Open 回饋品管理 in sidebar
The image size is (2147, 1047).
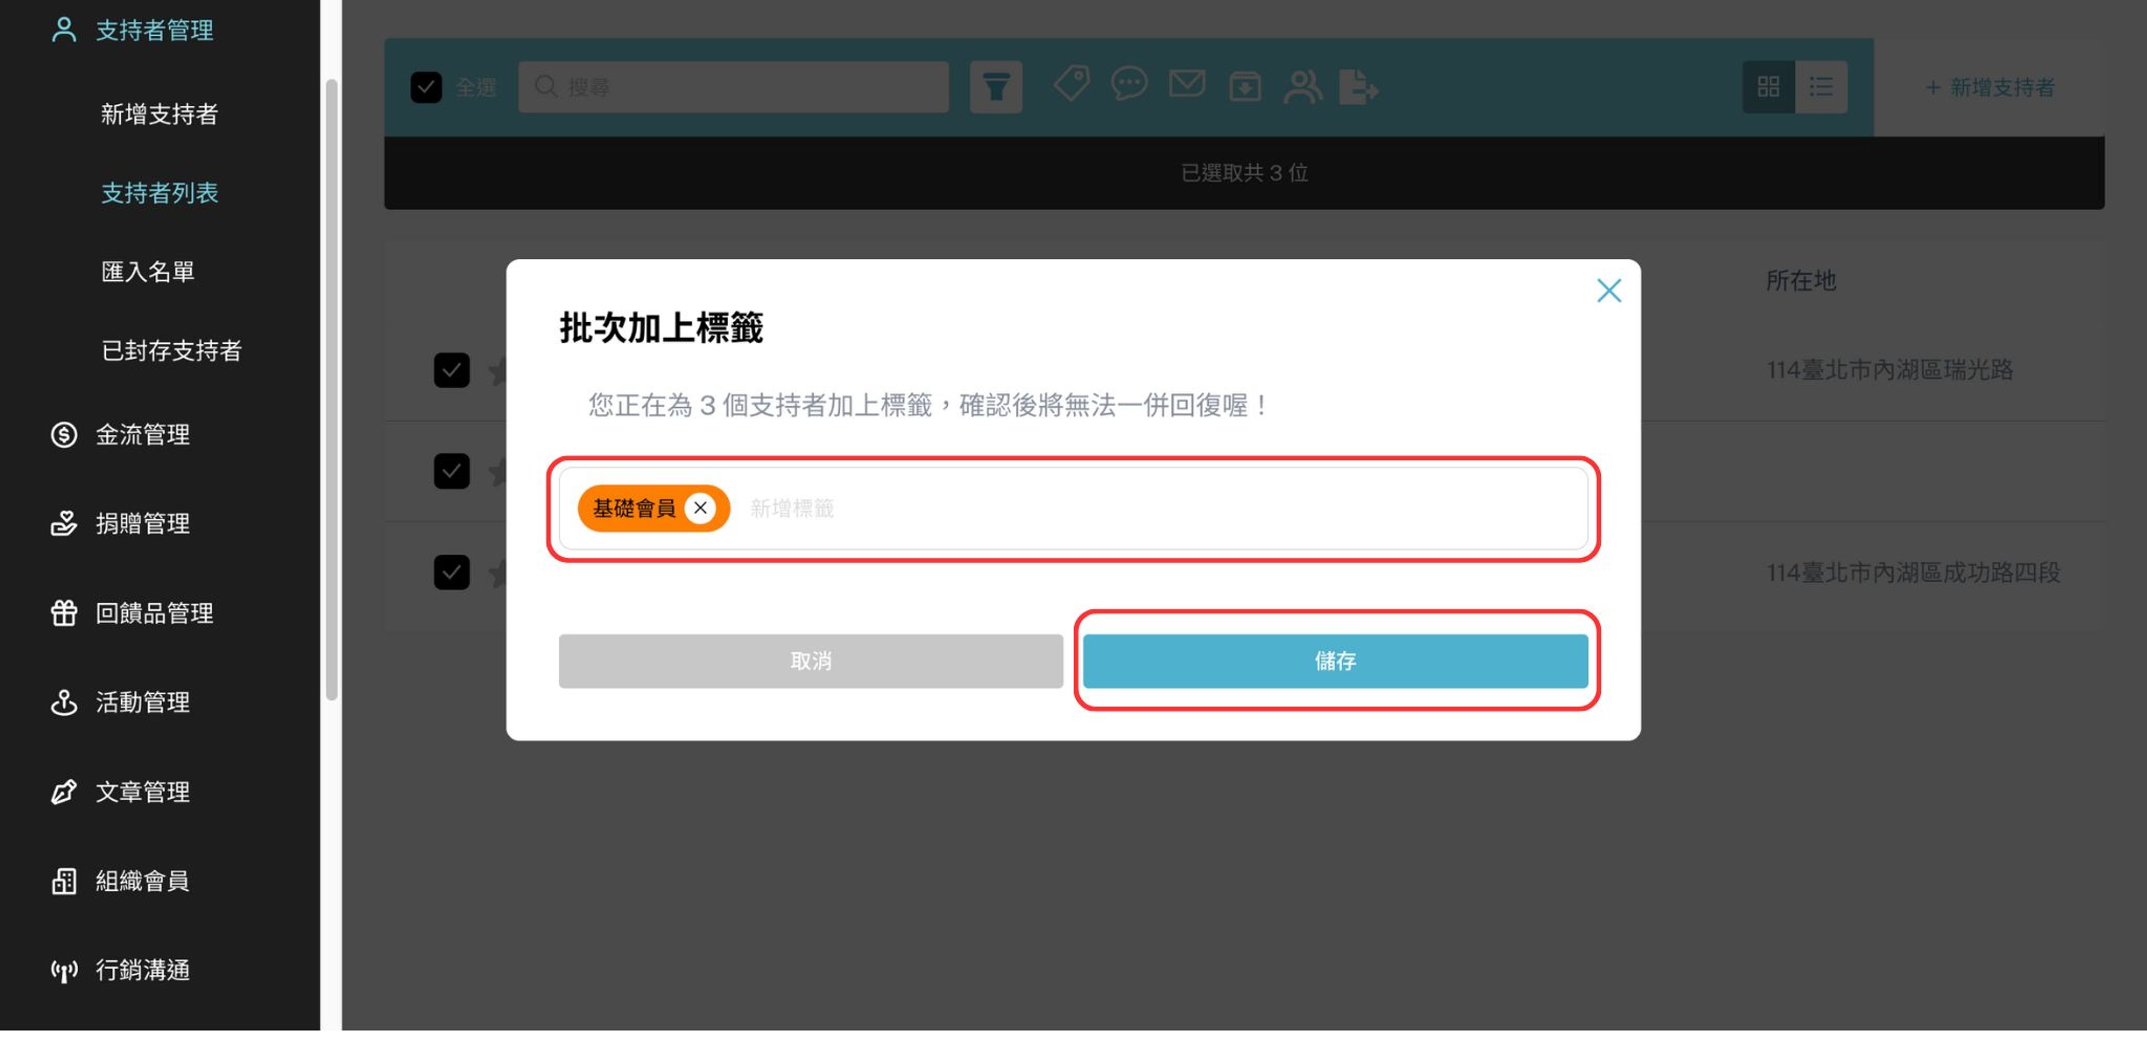(154, 614)
